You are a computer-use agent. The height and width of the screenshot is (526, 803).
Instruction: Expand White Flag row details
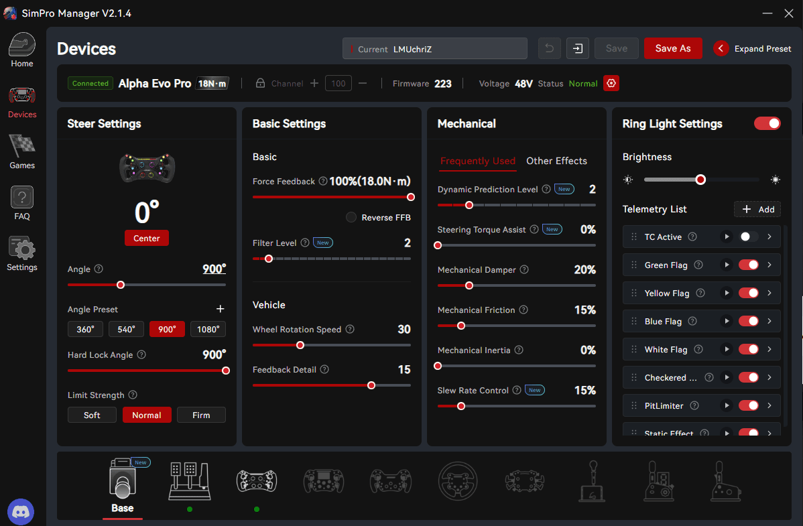[x=769, y=349]
